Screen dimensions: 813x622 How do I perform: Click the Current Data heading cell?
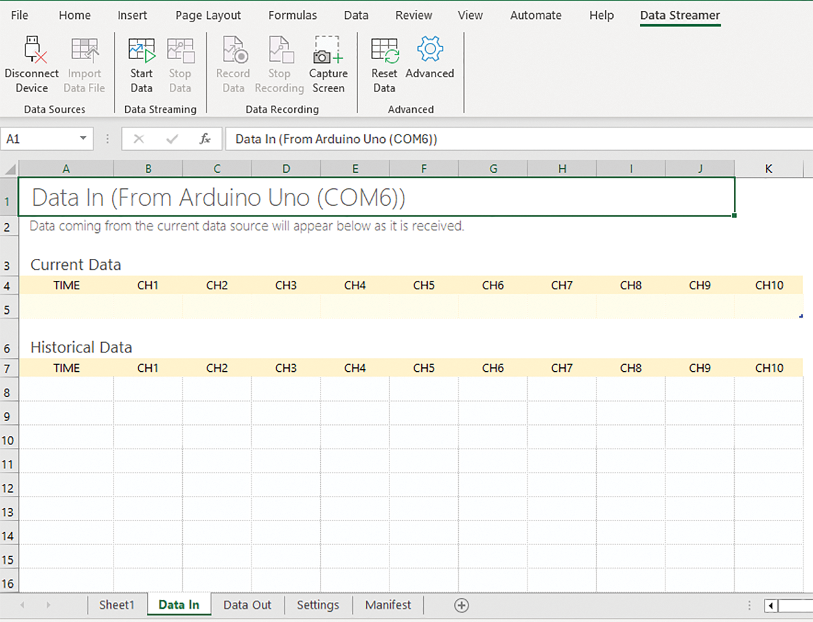pos(76,265)
